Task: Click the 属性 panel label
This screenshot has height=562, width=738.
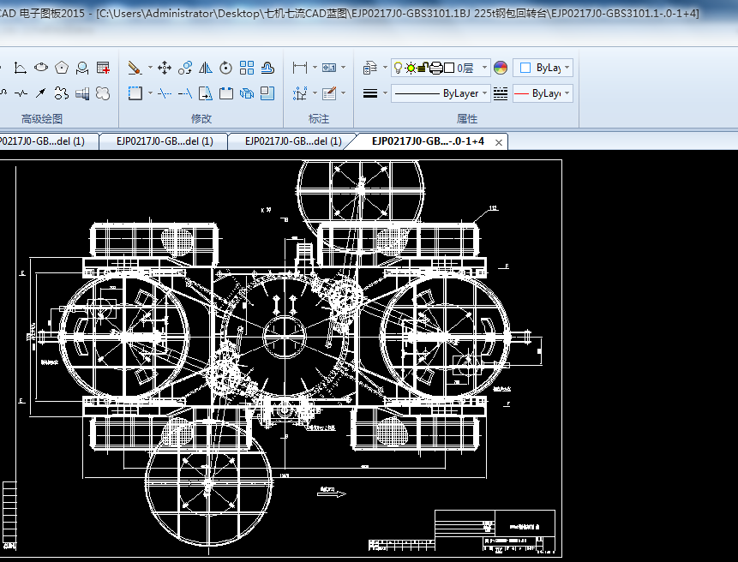Action: [x=467, y=119]
